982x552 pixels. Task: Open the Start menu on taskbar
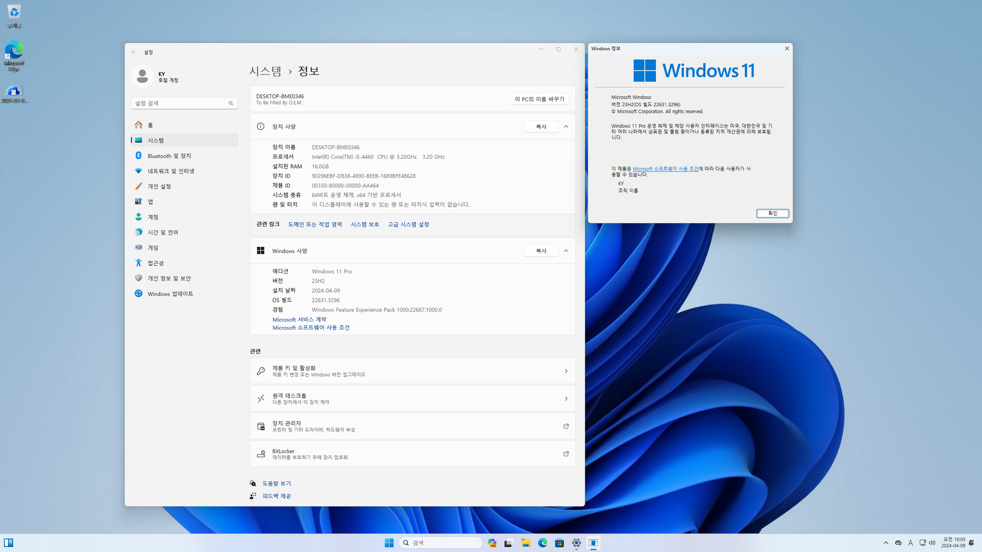click(389, 543)
